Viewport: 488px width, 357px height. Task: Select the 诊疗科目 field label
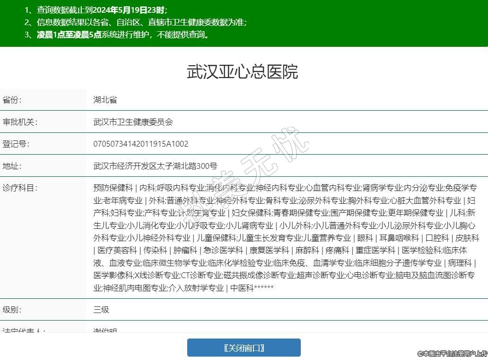tap(20, 188)
